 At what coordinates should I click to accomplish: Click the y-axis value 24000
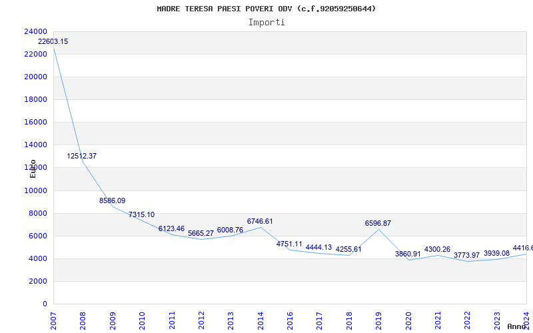pos(35,31)
